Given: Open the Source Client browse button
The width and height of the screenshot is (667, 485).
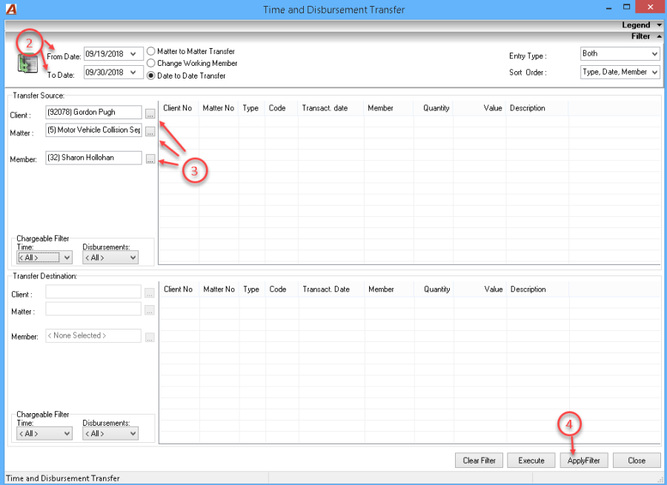Looking at the screenshot, I should pos(150,113).
